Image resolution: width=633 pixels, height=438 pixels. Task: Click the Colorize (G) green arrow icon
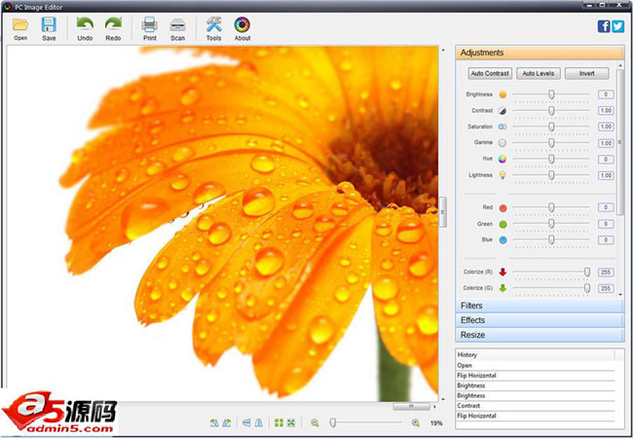[x=503, y=288]
